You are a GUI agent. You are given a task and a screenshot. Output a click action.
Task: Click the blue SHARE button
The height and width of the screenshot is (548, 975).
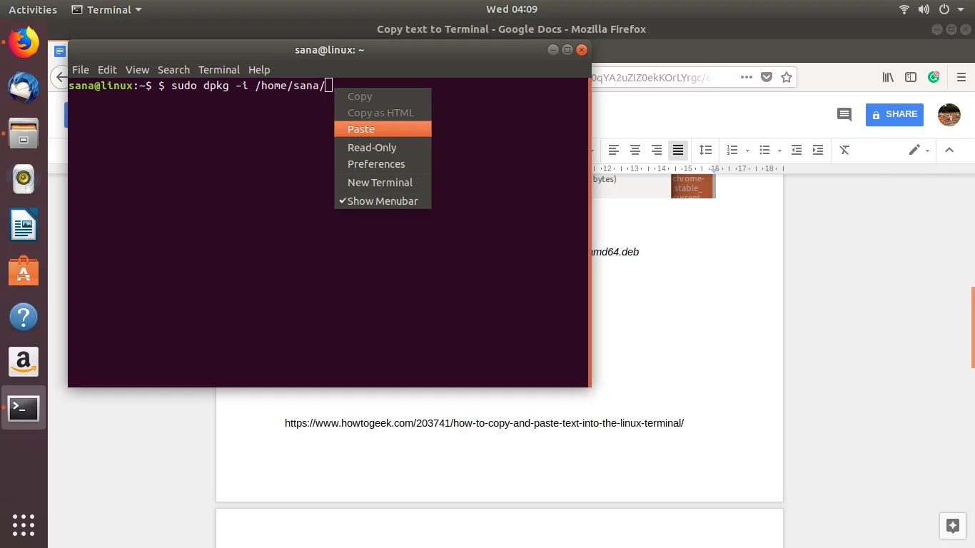(894, 114)
